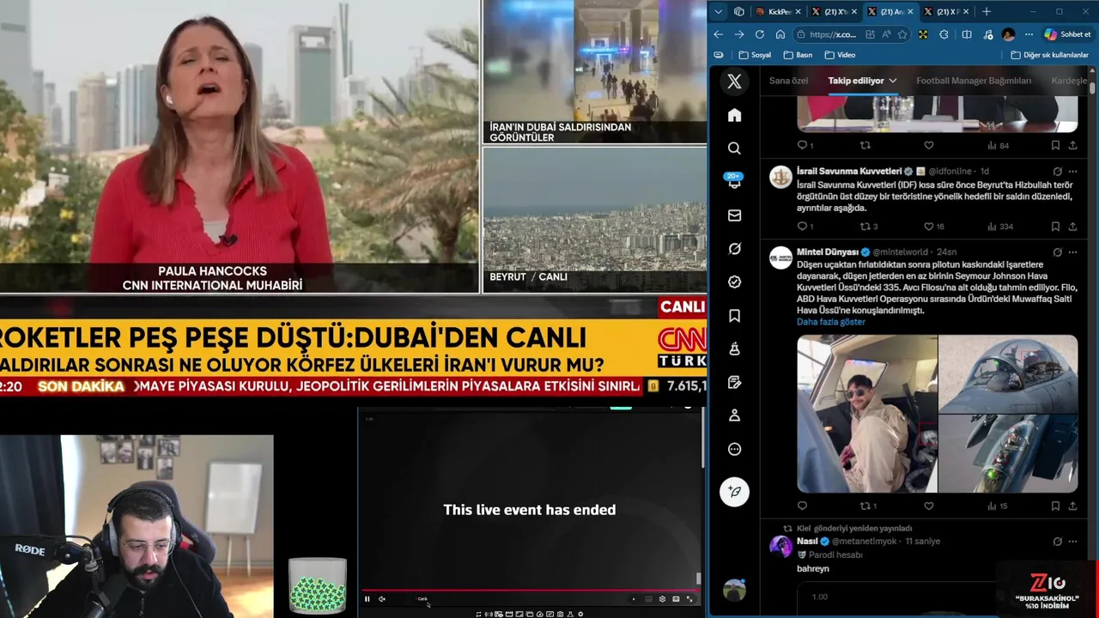The width and height of the screenshot is (1099, 618).
Task: Repost the İsrail Savunma Kuvvetleri post
Action: tap(865, 227)
